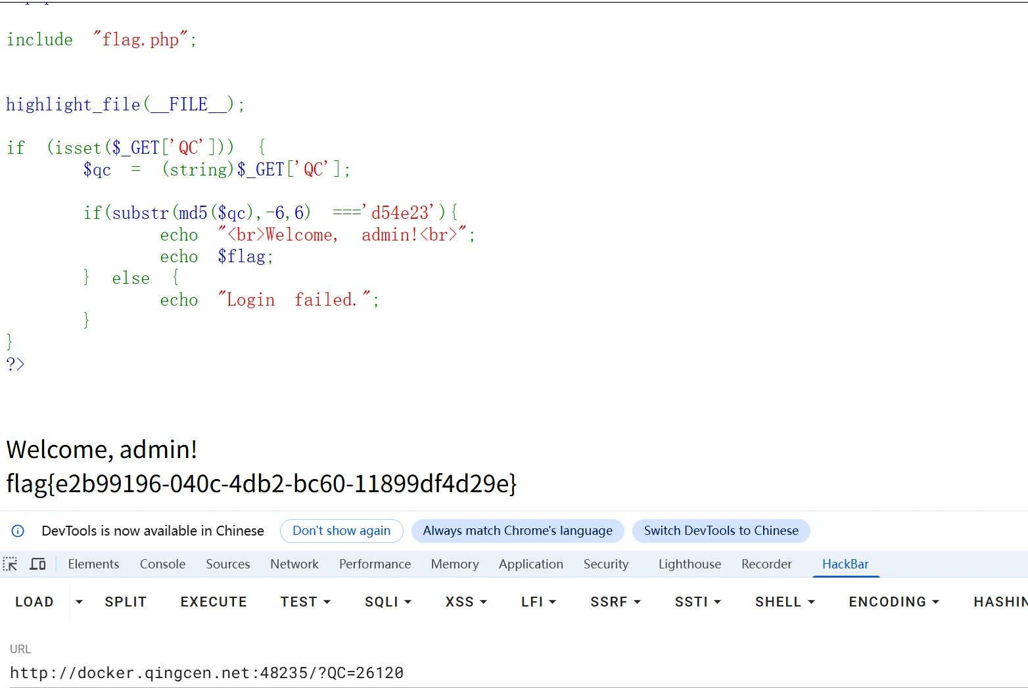The width and height of the screenshot is (1028, 688).
Task: Select the inspect element picker icon
Action: 11,564
